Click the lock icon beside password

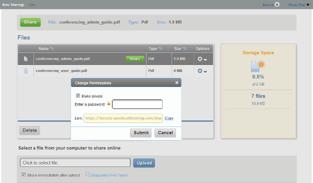(108, 103)
